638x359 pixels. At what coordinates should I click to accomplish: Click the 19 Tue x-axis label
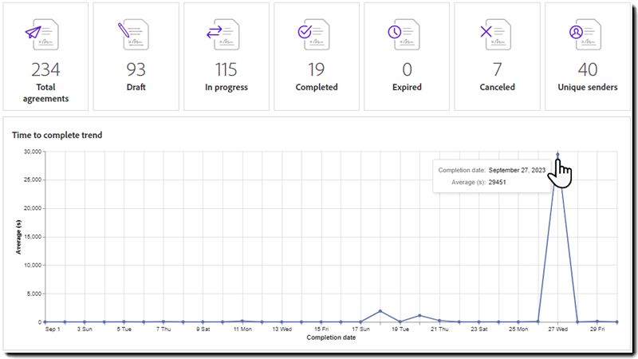pos(400,329)
